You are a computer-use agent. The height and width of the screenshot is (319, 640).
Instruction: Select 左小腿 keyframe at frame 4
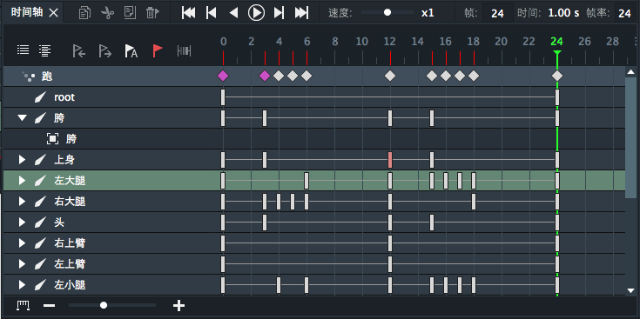click(279, 285)
